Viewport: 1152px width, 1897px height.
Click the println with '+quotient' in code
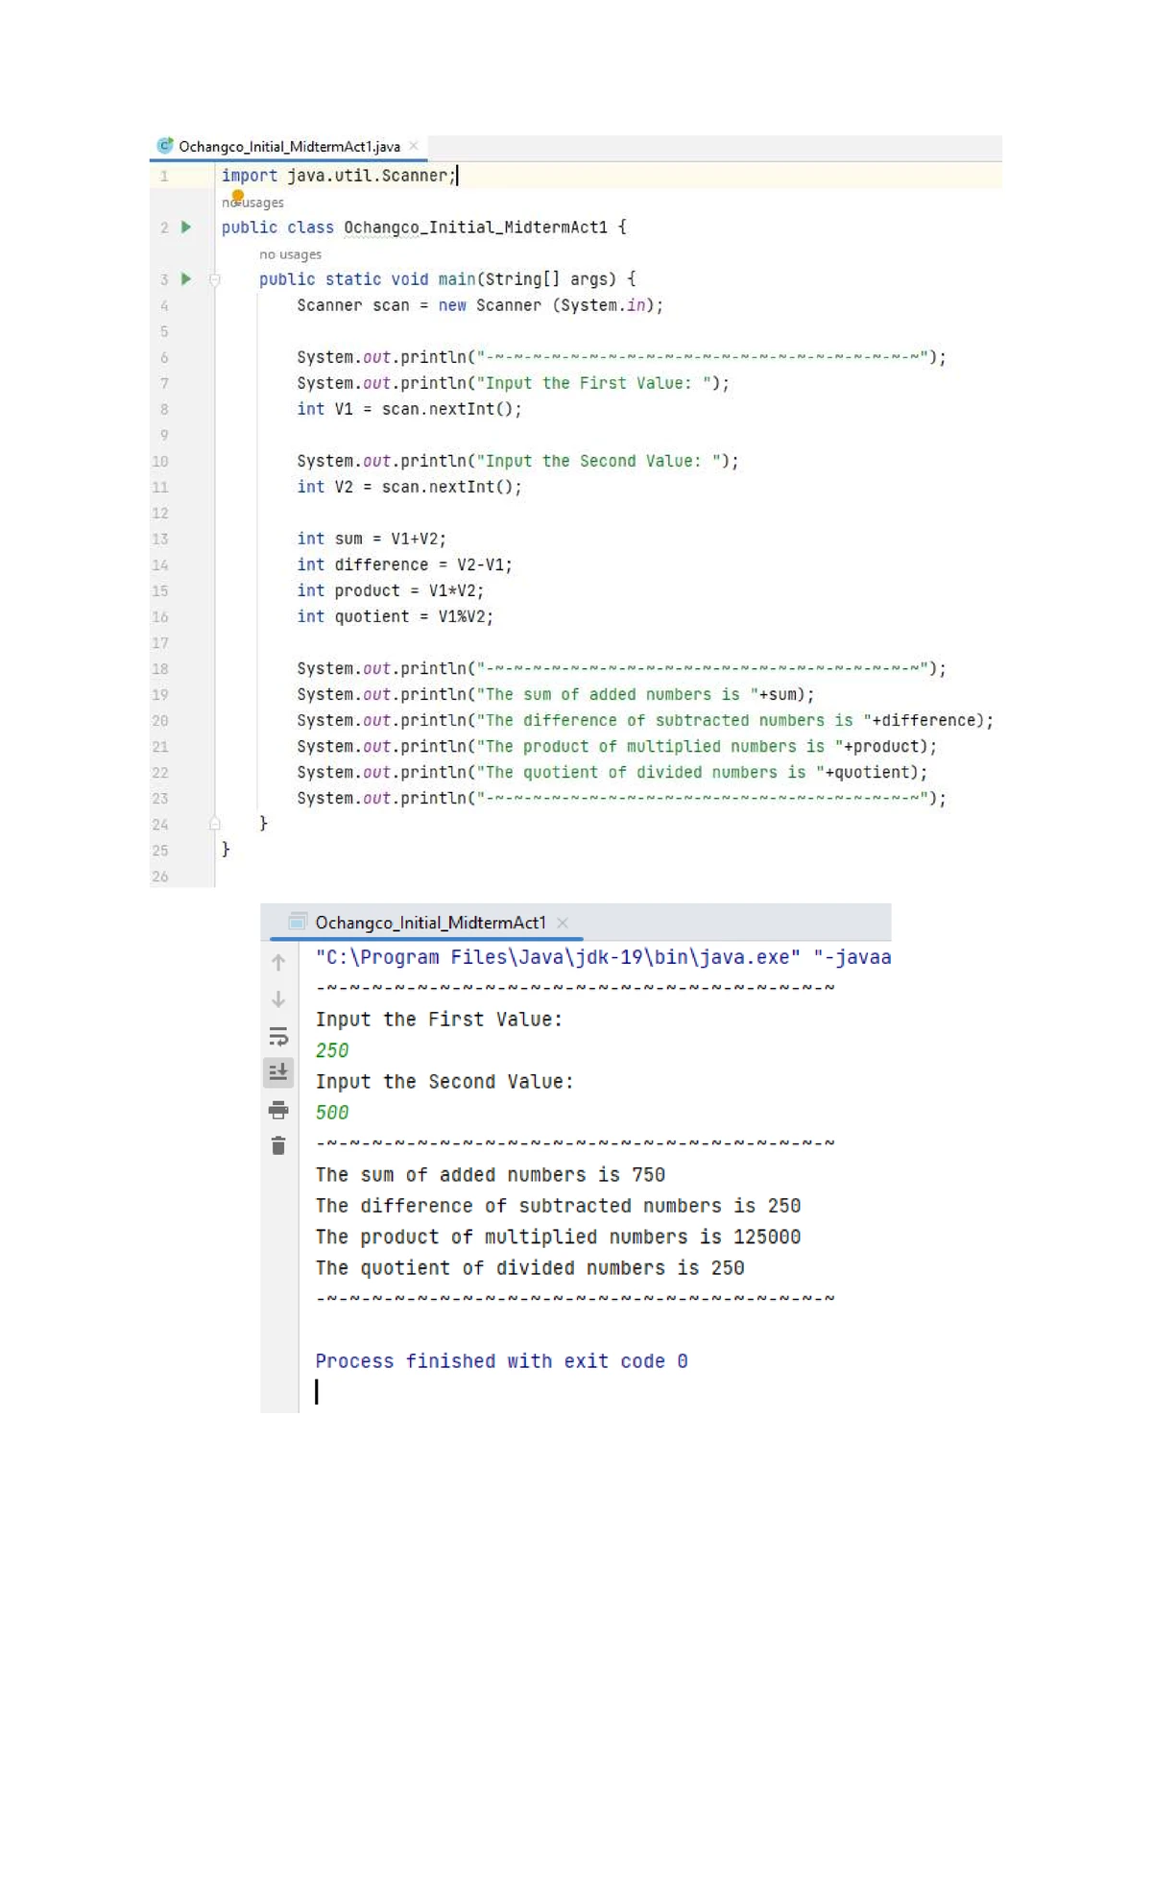[x=612, y=772]
